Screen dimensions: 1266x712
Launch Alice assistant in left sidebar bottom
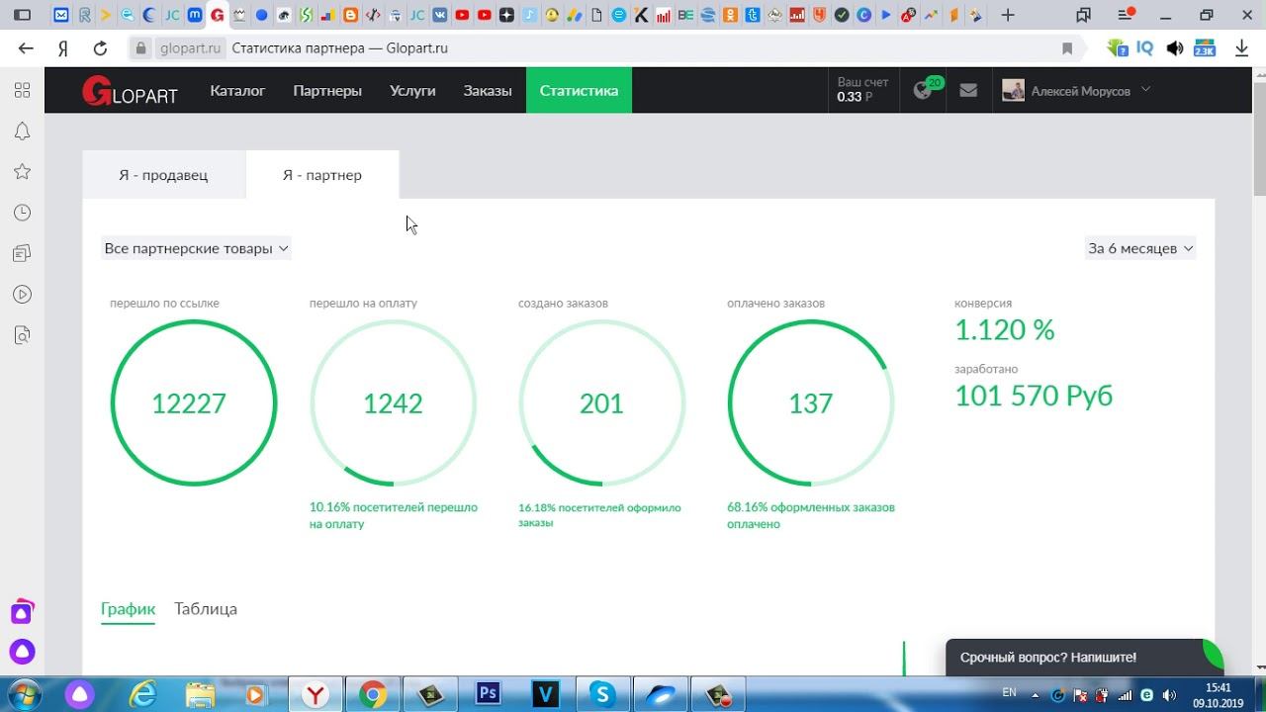[22, 652]
